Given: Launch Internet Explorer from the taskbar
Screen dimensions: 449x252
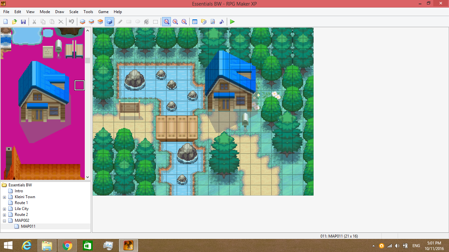Looking at the screenshot, I should pos(27,245).
